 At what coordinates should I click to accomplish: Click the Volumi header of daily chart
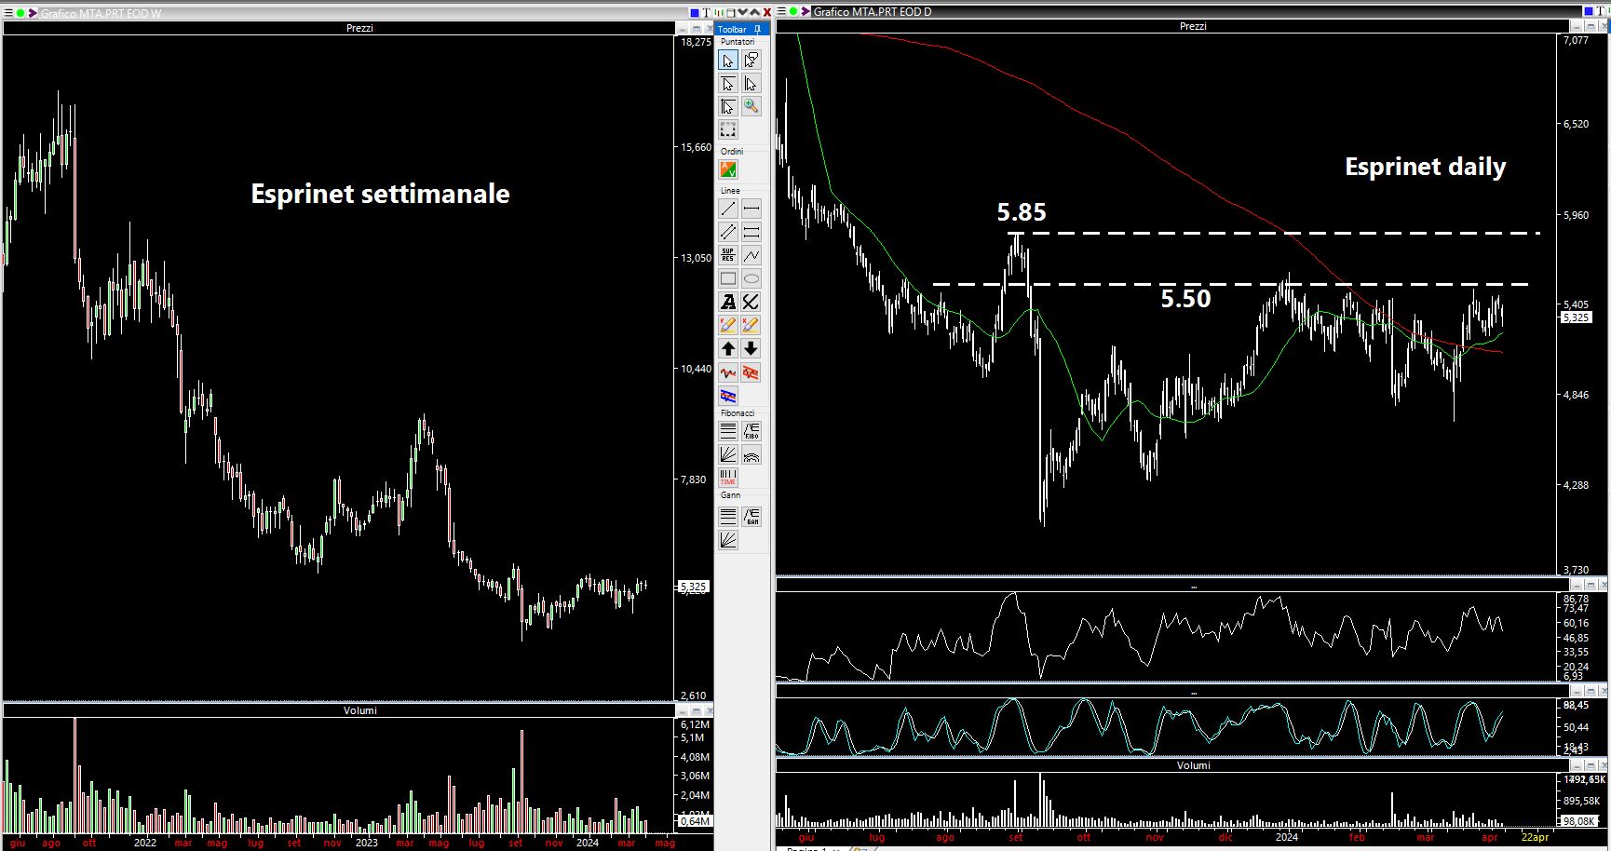1194,765
